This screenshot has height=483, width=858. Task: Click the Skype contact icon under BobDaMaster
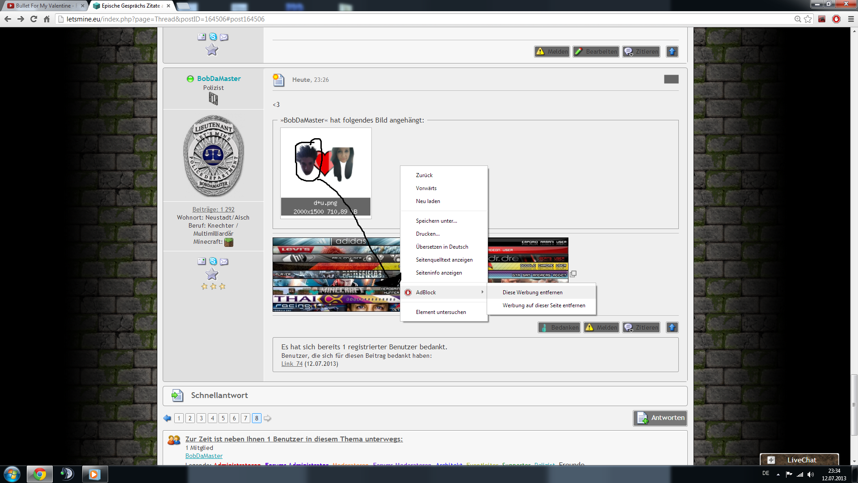tap(213, 261)
